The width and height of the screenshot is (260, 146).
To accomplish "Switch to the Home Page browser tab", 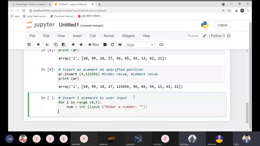I will pos(31,4).
